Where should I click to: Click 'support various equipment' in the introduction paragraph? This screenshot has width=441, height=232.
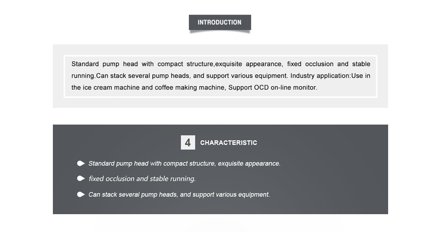[247, 76]
